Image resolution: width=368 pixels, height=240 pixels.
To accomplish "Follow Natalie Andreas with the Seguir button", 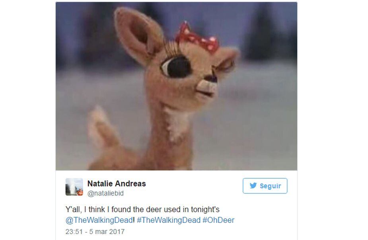I will (265, 186).
